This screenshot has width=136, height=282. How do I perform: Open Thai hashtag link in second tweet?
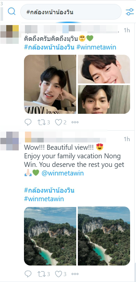[x=49, y=190]
